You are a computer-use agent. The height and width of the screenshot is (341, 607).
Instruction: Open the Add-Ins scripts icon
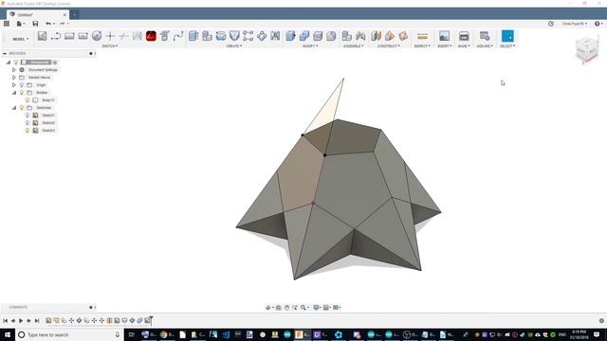485,36
